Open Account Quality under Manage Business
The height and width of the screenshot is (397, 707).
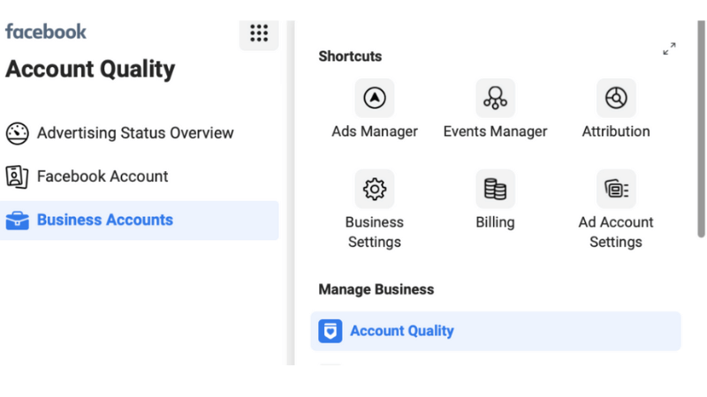pos(496,332)
